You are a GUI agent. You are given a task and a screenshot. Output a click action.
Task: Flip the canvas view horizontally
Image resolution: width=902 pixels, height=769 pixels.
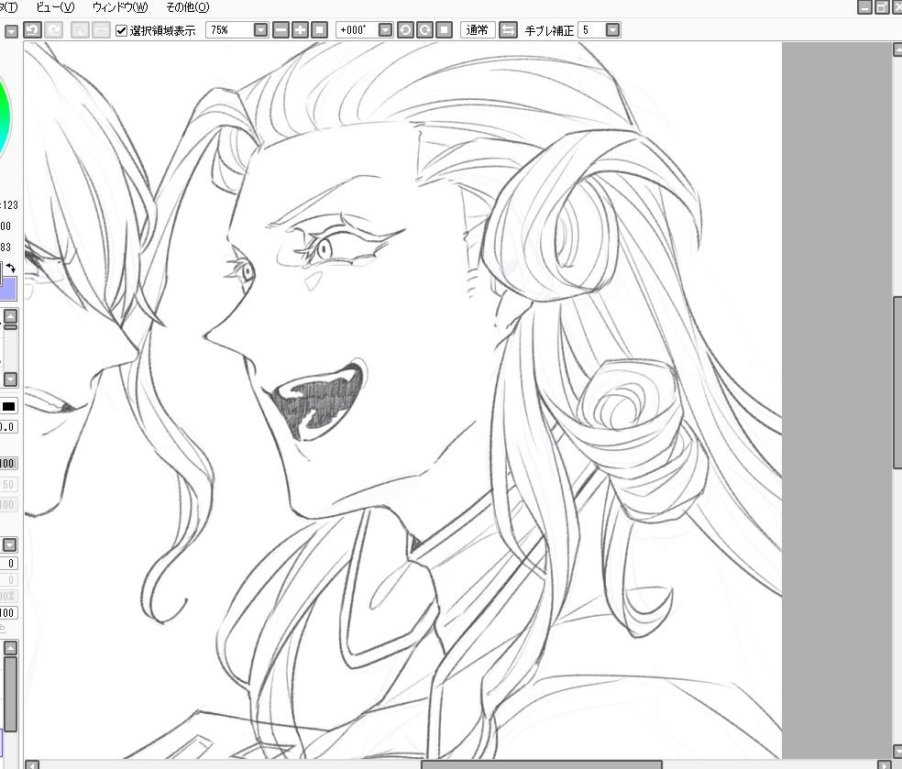(508, 30)
